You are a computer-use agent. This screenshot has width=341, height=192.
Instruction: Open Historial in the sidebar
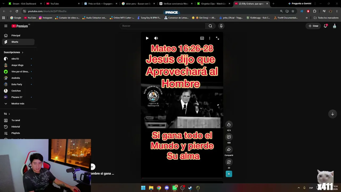[x=18, y=127]
